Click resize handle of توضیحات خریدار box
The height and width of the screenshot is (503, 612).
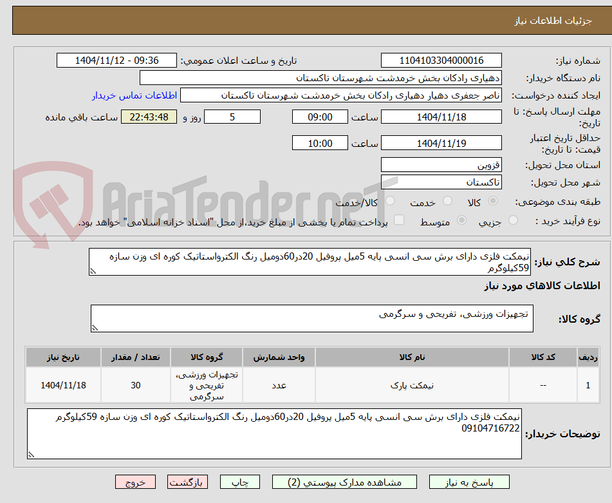click(32, 455)
